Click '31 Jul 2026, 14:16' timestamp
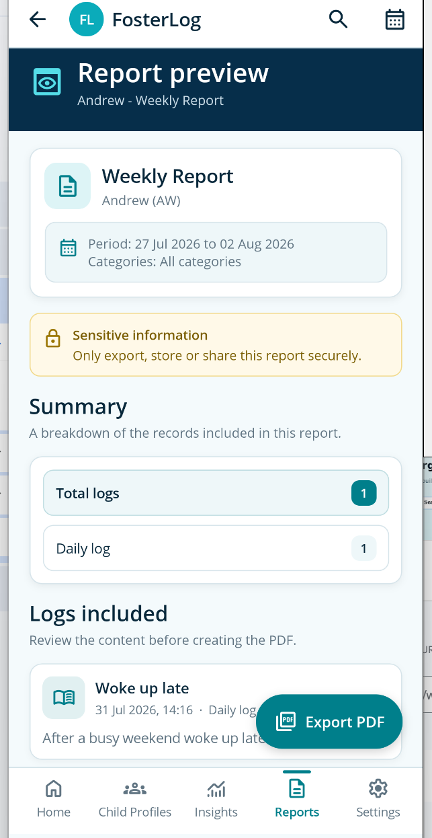 (x=144, y=710)
